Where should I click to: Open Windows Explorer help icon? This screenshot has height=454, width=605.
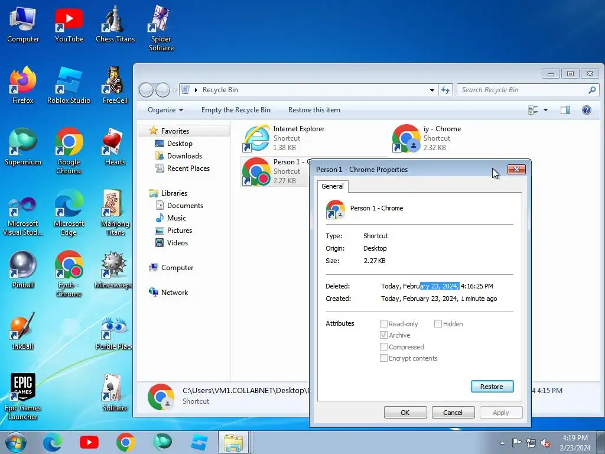(587, 110)
